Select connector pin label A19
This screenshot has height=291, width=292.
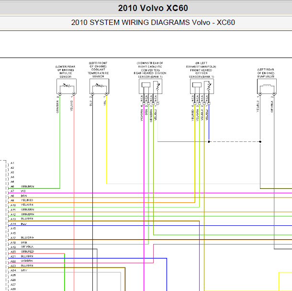click(13, 247)
